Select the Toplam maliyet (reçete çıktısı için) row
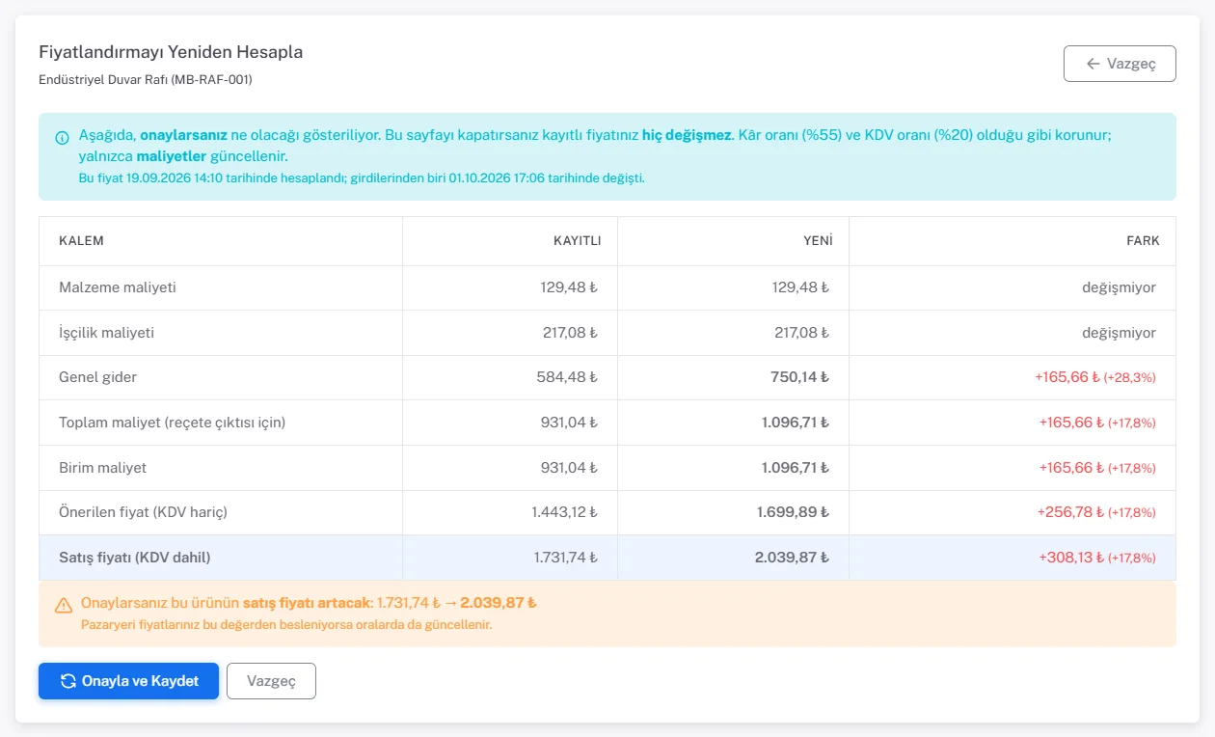This screenshot has height=737, width=1215. 607,423
